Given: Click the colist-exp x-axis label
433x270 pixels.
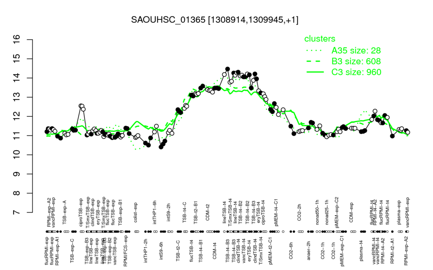Looking at the screenshot, I should 136,215.
